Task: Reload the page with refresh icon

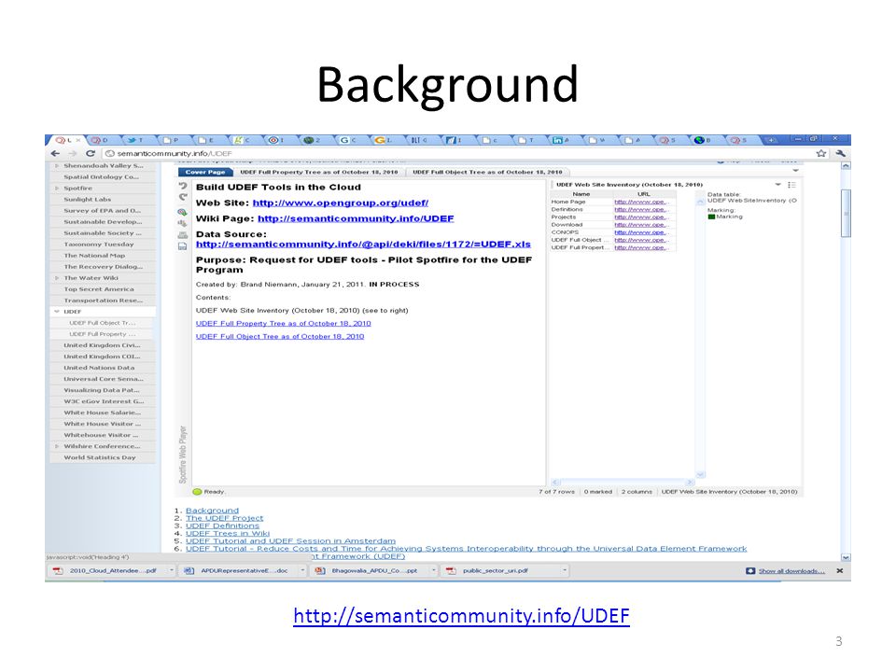Action: click(91, 153)
